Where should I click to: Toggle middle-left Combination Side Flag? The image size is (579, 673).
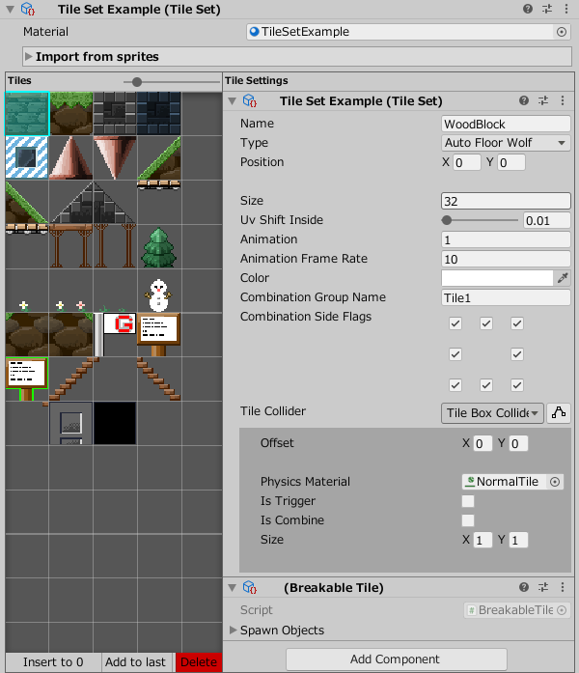[x=455, y=354]
